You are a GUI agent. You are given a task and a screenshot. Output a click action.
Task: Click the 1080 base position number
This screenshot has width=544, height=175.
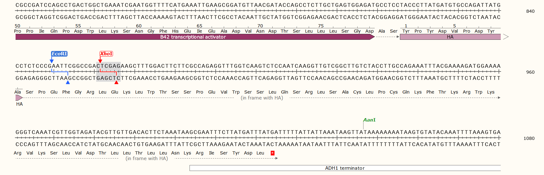coord(529,138)
